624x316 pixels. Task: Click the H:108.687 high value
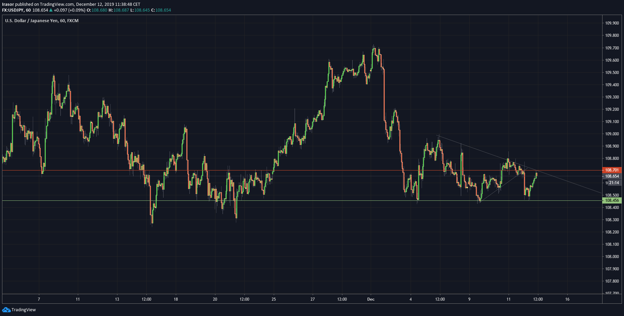[x=119, y=10]
